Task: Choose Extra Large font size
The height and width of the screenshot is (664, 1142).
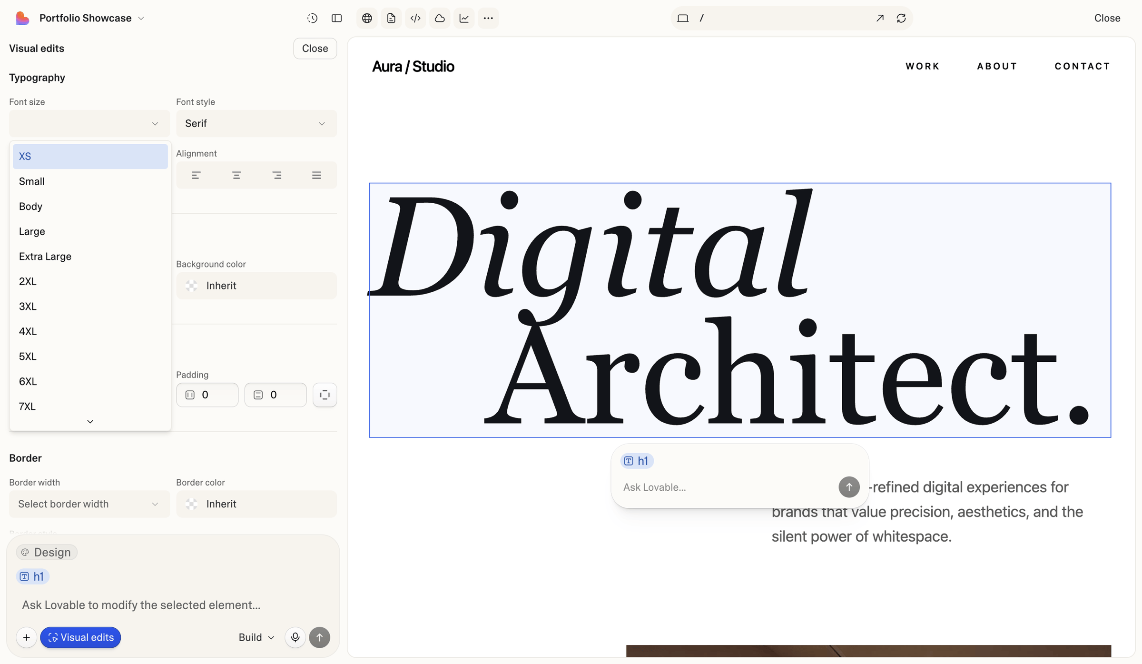Action: (90, 256)
